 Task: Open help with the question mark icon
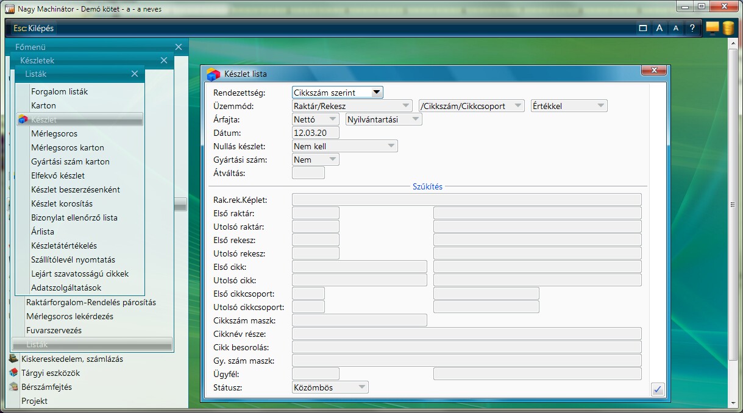692,28
